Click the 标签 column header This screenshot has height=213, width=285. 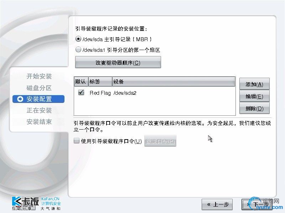[100, 82]
